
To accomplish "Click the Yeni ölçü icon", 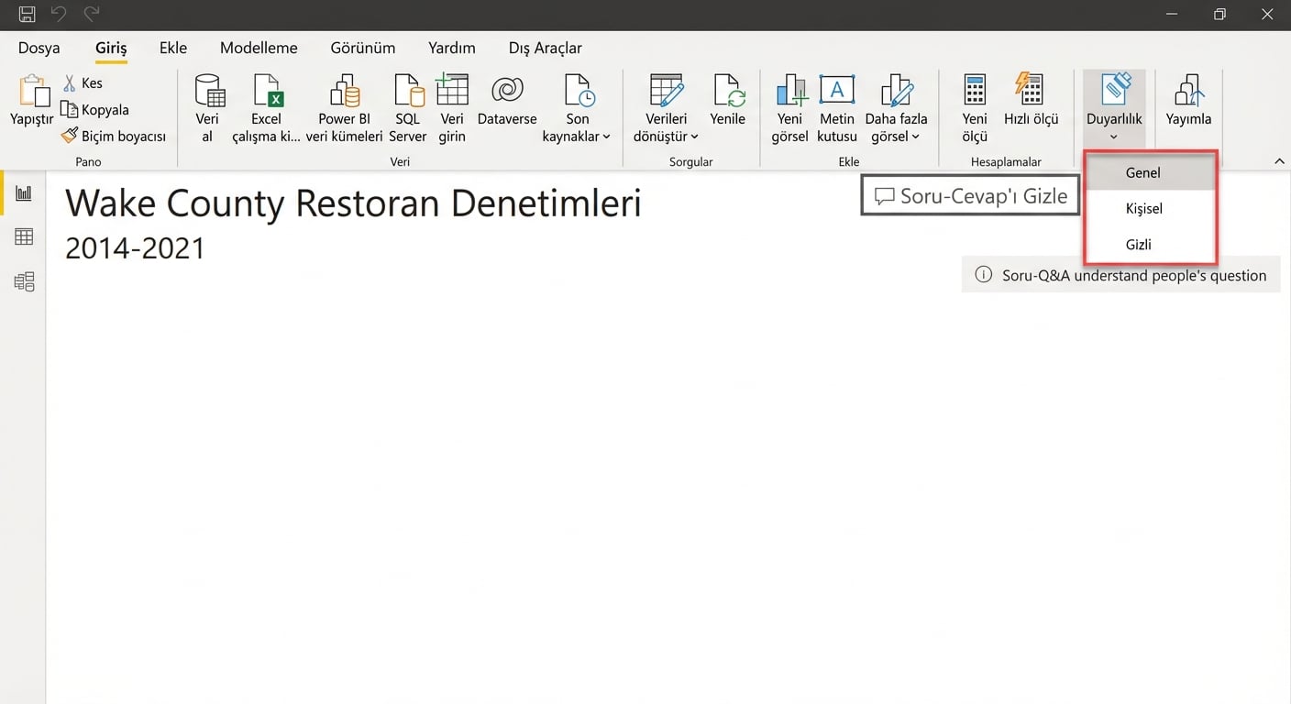I will pyautogui.click(x=974, y=104).
